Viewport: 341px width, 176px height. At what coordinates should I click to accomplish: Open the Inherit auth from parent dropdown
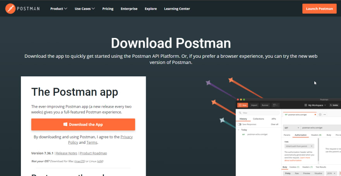click(299, 146)
